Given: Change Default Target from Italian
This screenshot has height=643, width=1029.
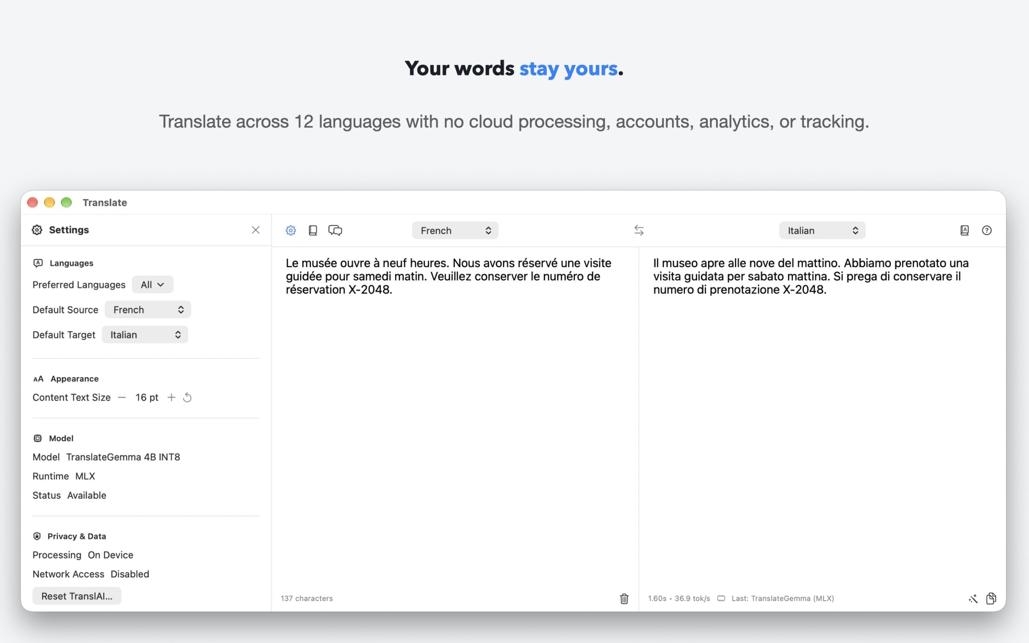Looking at the screenshot, I should point(145,335).
